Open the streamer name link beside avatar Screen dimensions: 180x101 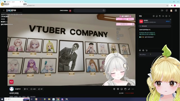[x=18, y=89]
